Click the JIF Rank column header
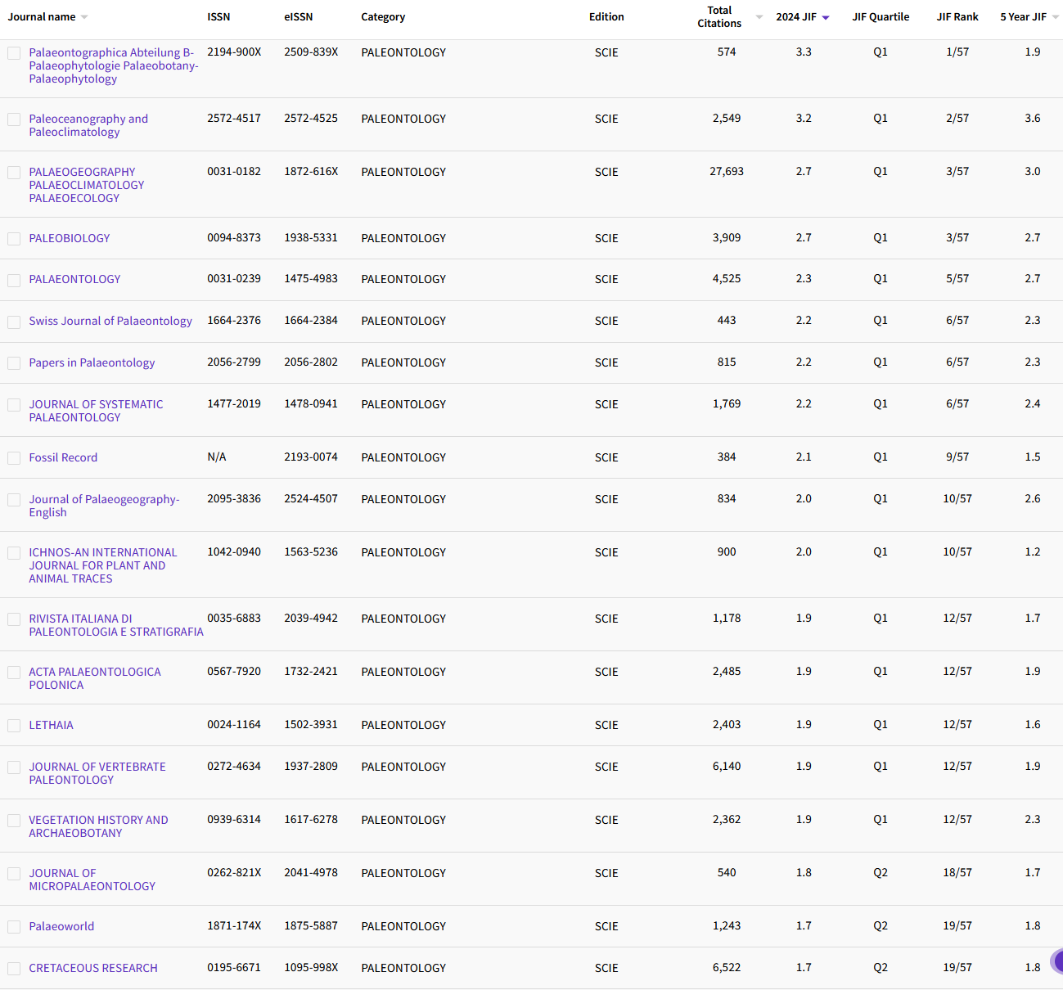The height and width of the screenshot is (990, 1063). pos(957,17)
